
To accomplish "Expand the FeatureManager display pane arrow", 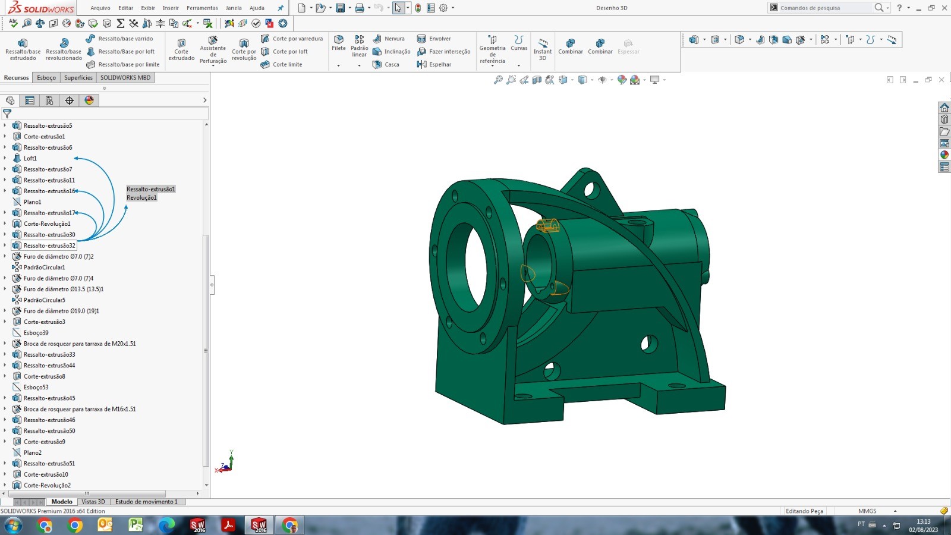I will click(204, 100).
